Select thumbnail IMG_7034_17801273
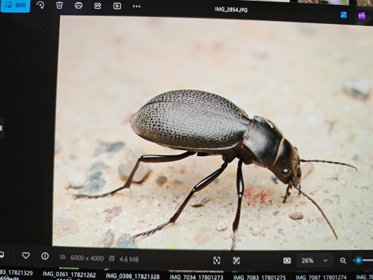 point(196,276)
